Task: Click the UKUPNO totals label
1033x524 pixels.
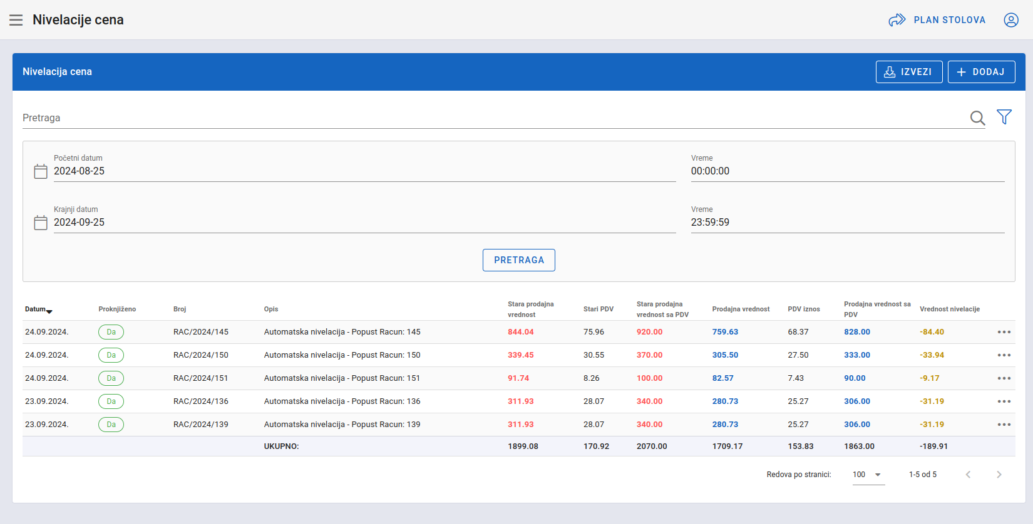Action: click(282, 446)
